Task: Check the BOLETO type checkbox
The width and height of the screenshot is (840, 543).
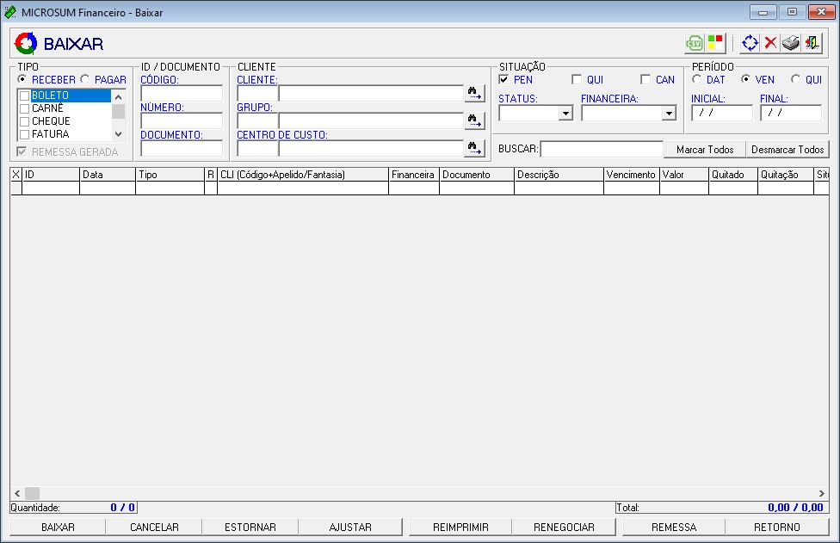Action: tap(25, 96)
